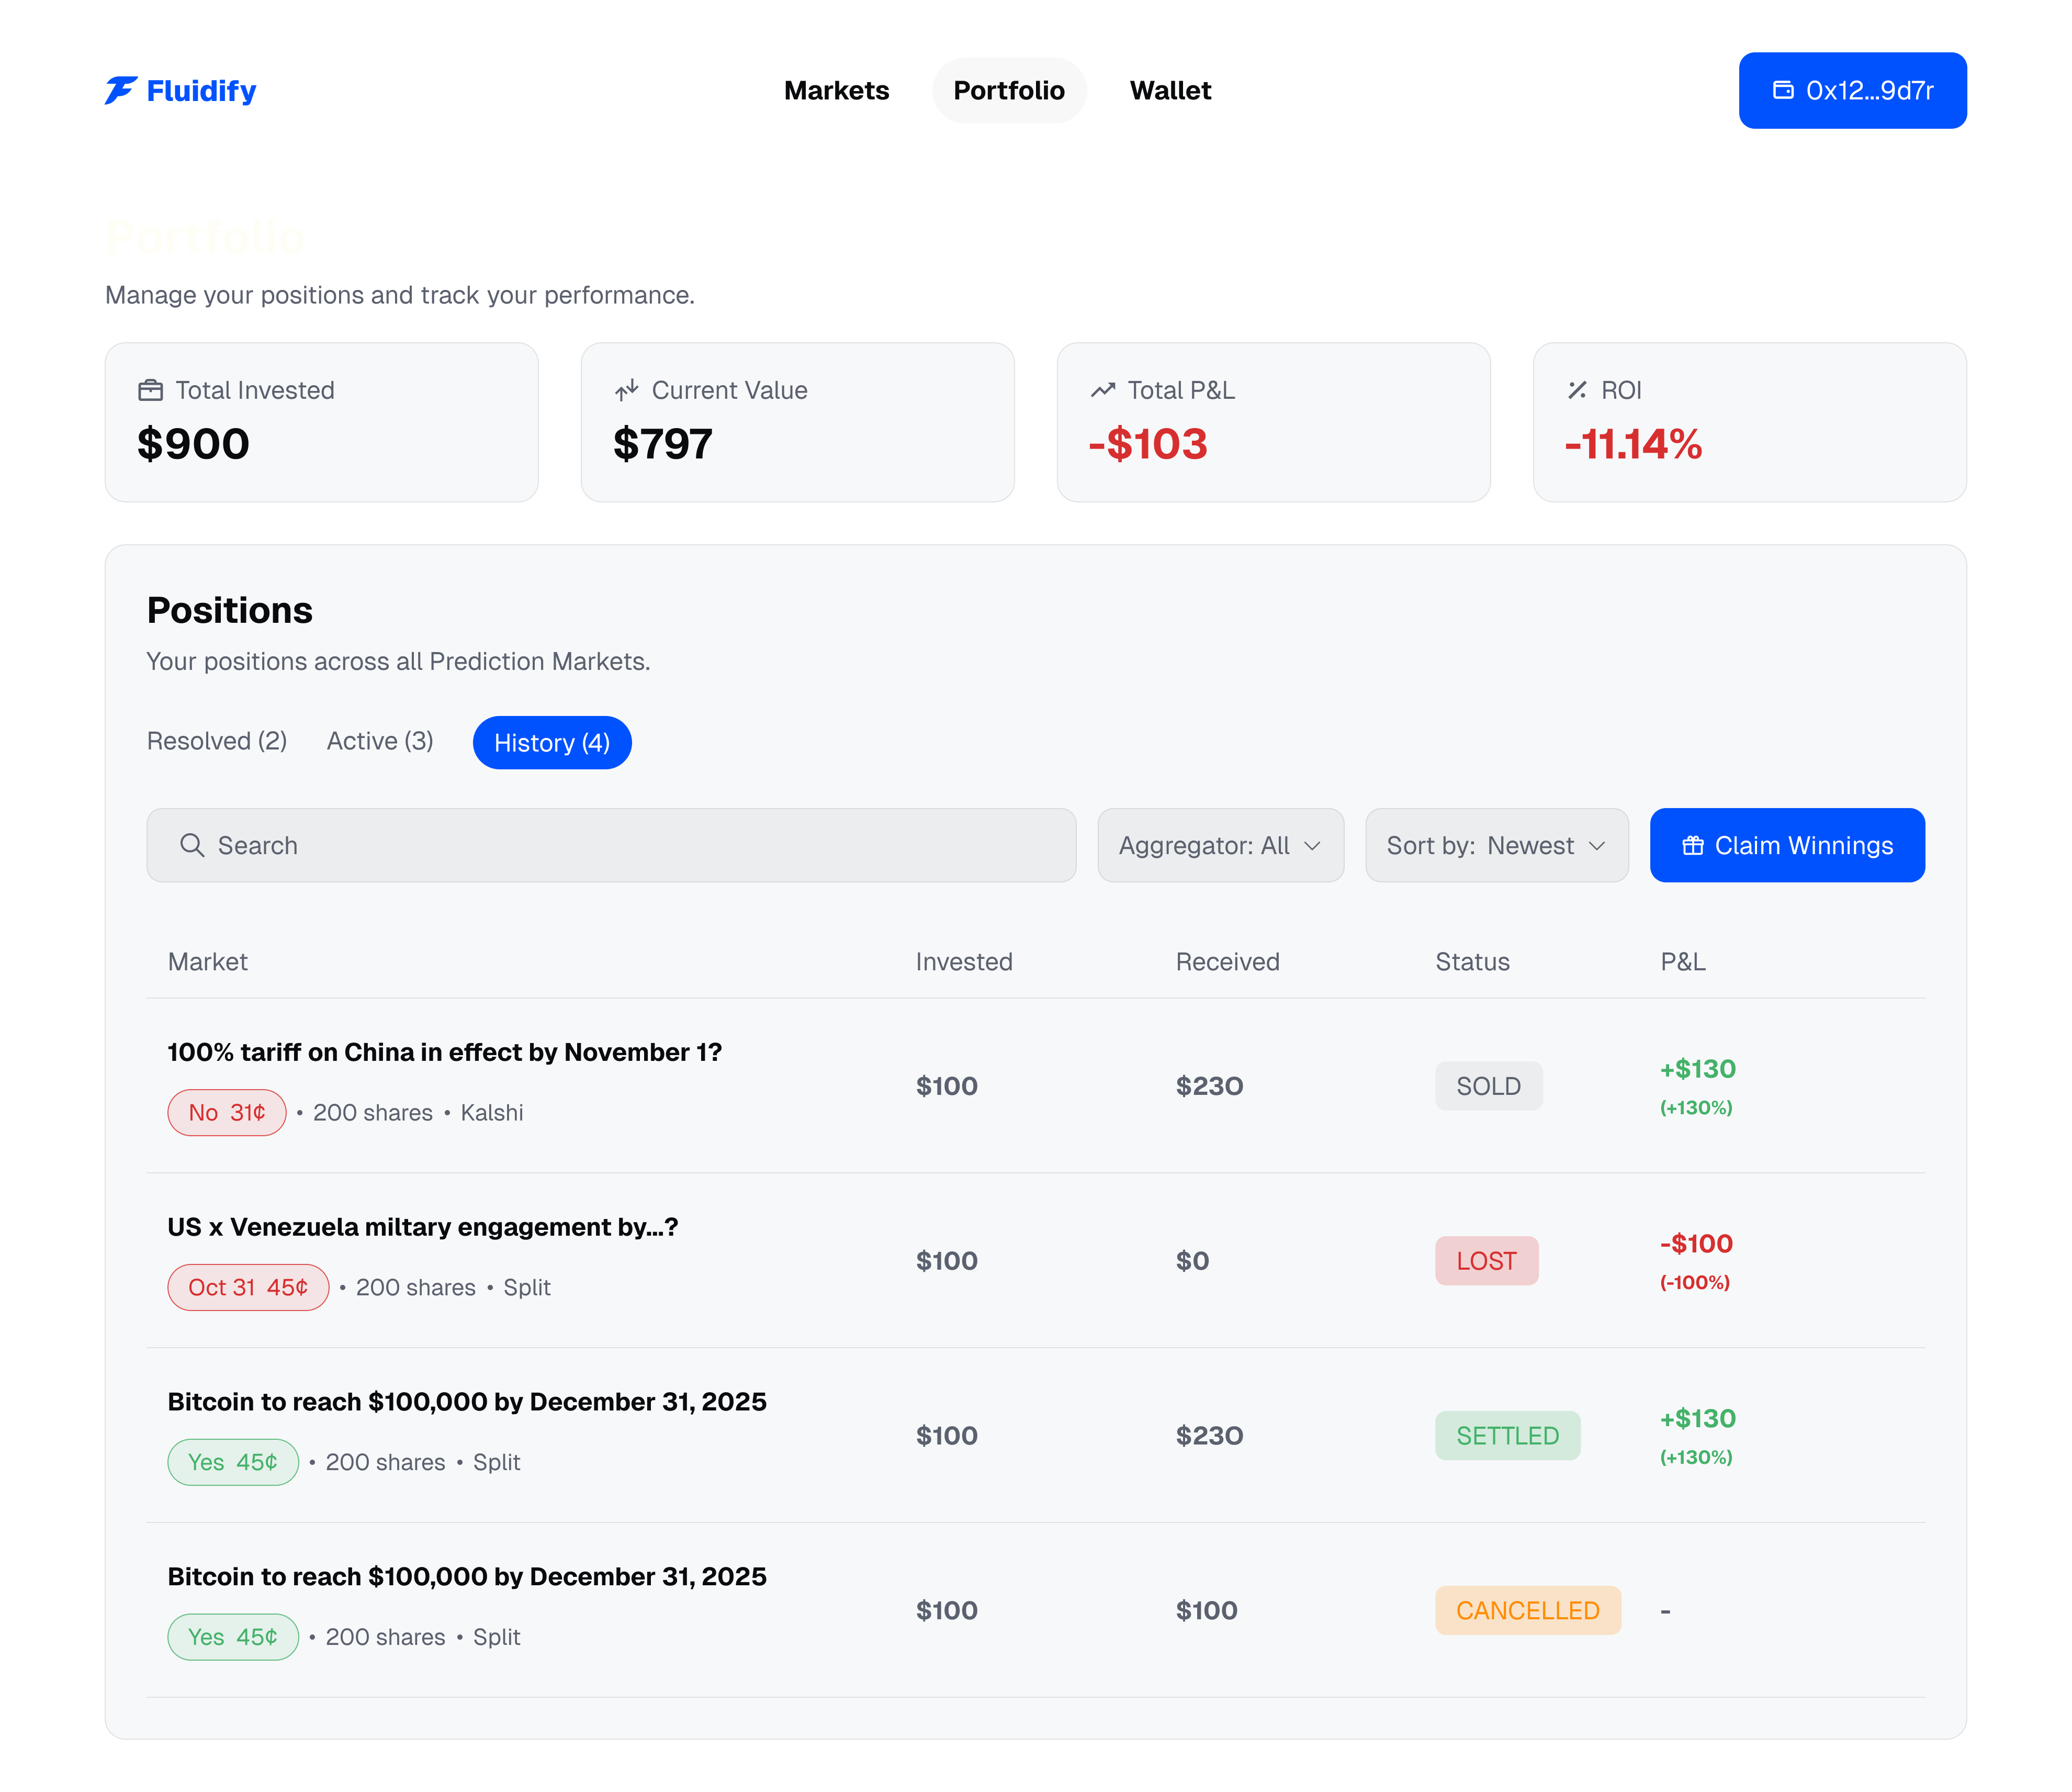Open the China tariff market row
Image resolution: width=2072 pixels, height=1792 pixels.
(444, 1052)
